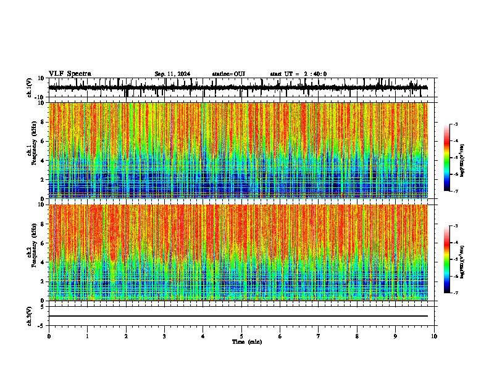Viewport: 489px width, 377px height.
Task: Click the "VLF Spectra" title text
Action: [x=70, y=74]
